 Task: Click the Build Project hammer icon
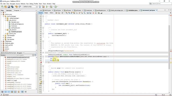pos(40,7)
